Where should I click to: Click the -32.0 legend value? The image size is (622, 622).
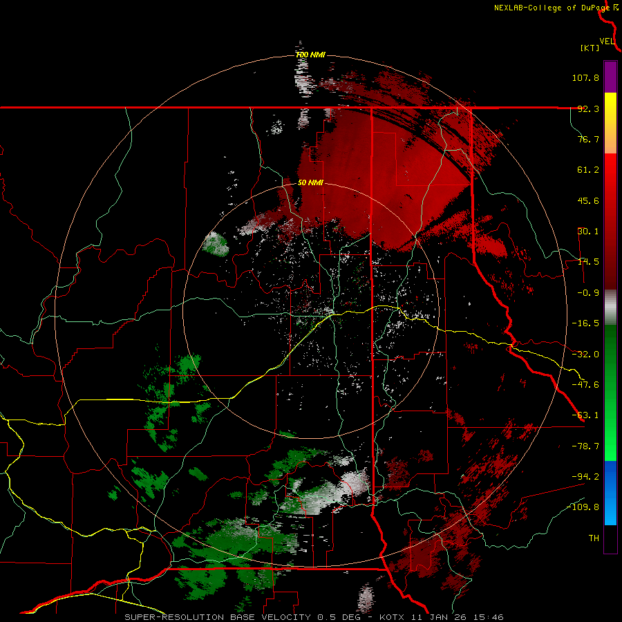(x=585, y=355)
